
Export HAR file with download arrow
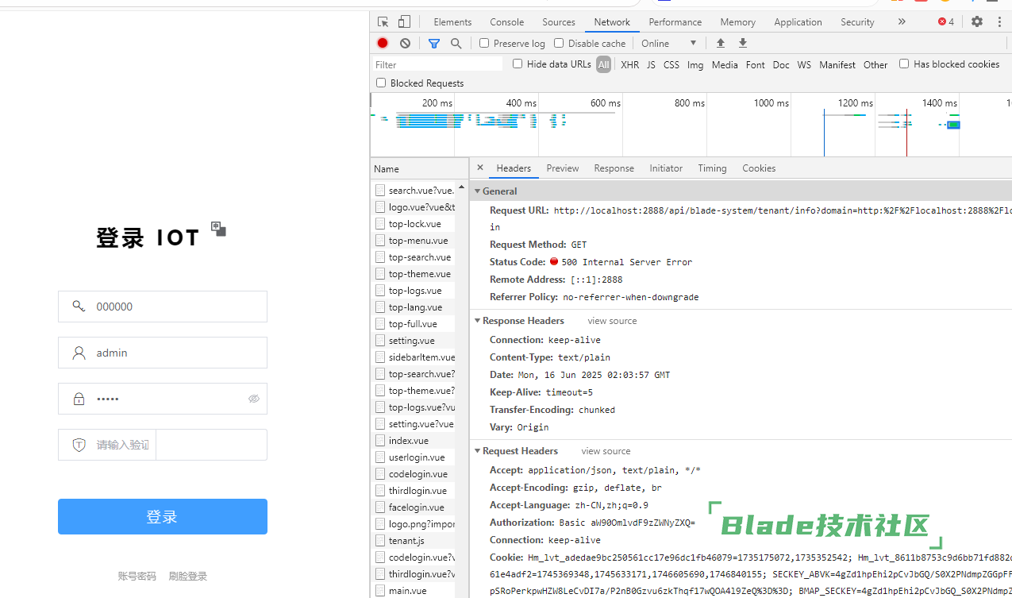(743, 43)
